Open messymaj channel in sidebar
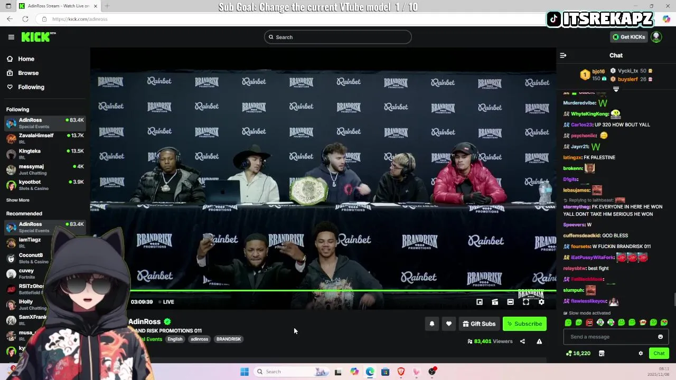This screenshot has width=676, height=380. click(45, 169)
